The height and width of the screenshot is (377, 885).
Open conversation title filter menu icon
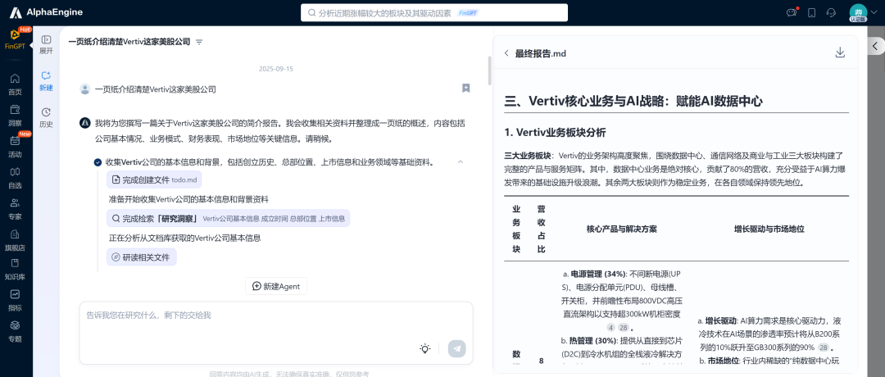198,43
